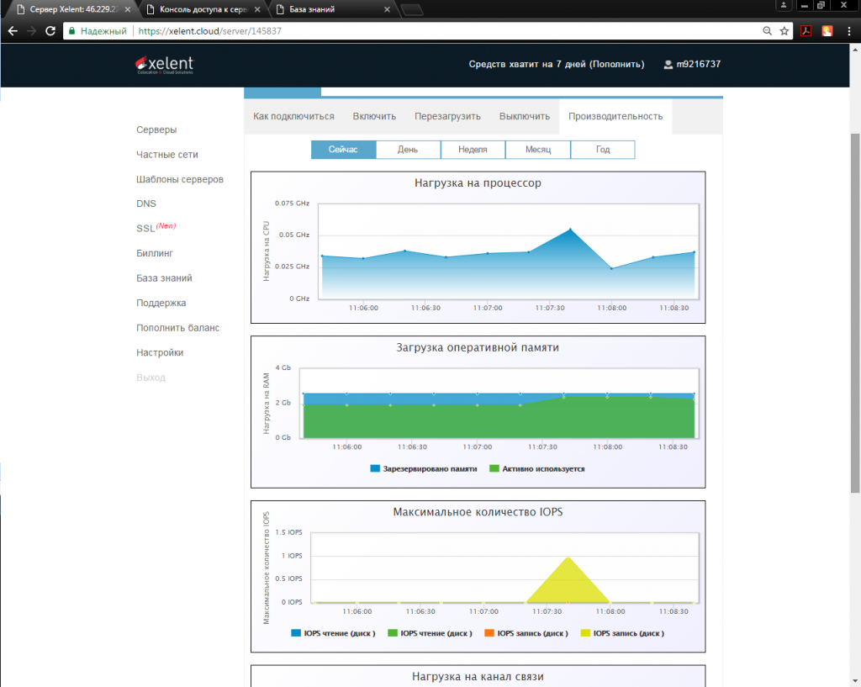Toggle the Активно используется green legend swatch
The height and width of the screenshot is (687, 861).
pyautogui.click(x=494, y=468)
